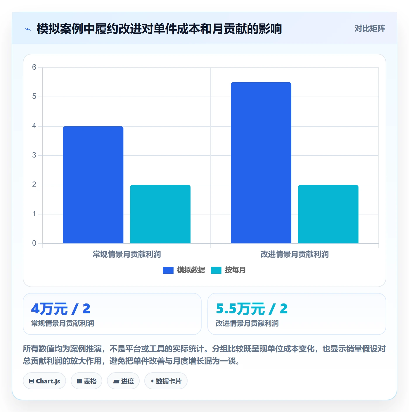The height and width of the screenshot is (412, 409).
Task: Click the 4万元 / 2 value
Action: coord(61,309)
